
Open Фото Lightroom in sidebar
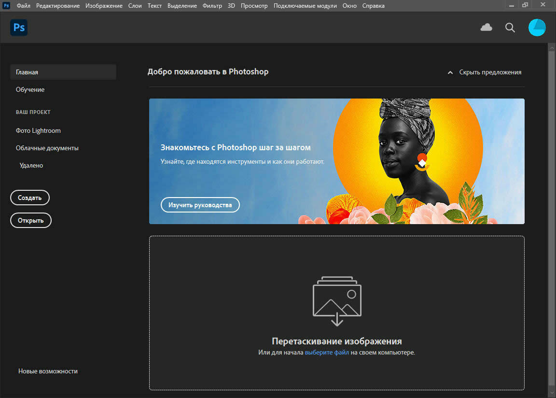[x=38, y=130]
